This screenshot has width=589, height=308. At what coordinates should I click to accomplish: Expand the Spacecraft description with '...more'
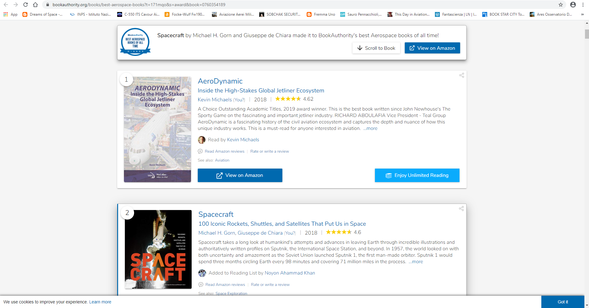[416, 262]
